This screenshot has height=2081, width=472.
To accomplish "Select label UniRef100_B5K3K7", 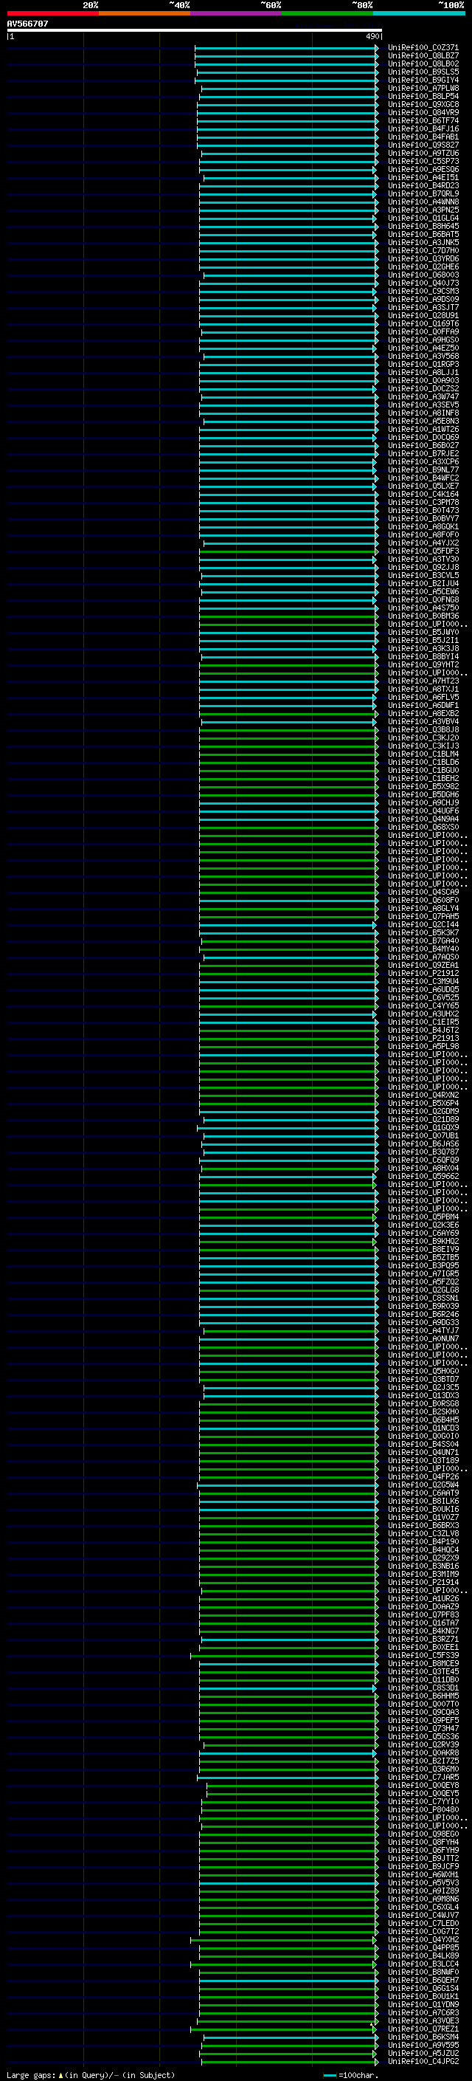I will click(x=423, y=932).
